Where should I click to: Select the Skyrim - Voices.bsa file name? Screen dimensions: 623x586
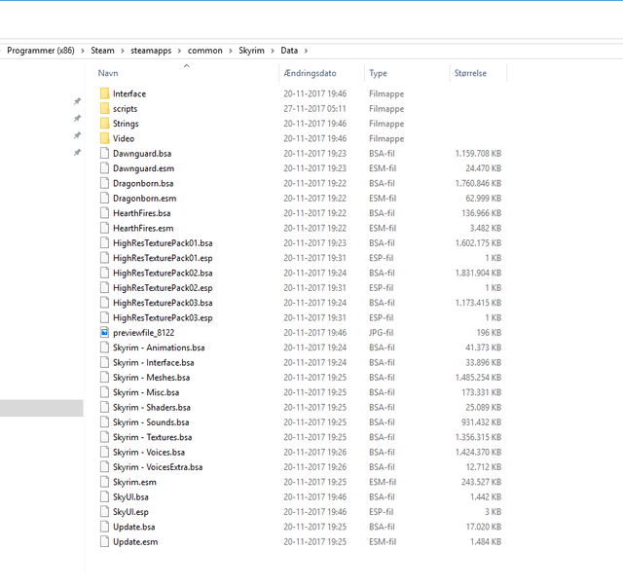pyautogui.click(x=149, y=452)
